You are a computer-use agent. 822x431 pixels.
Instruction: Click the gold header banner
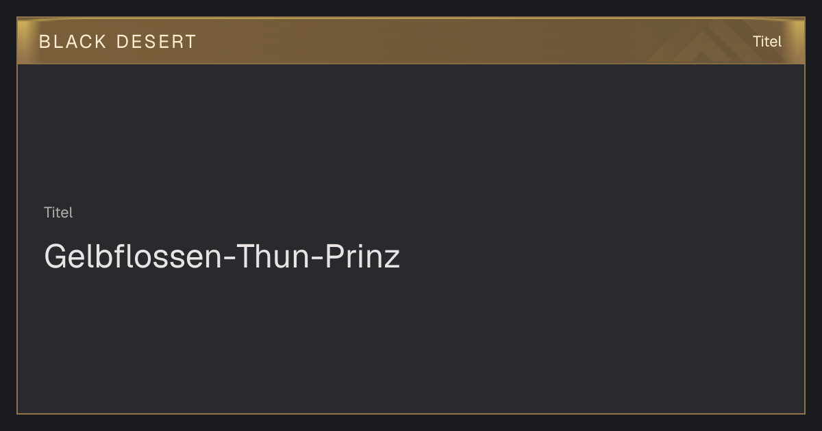[411, 41]
